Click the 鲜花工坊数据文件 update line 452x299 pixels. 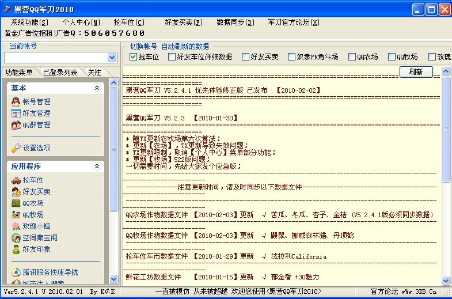(222, 277)
